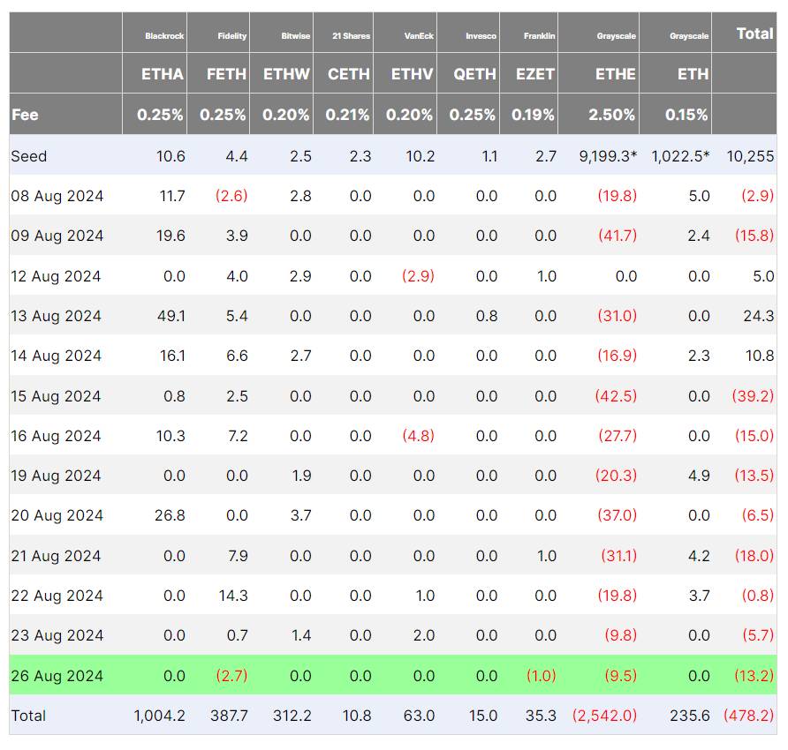Select the 15 Aug 2024 date
The image size is (788, 750).
56,396
